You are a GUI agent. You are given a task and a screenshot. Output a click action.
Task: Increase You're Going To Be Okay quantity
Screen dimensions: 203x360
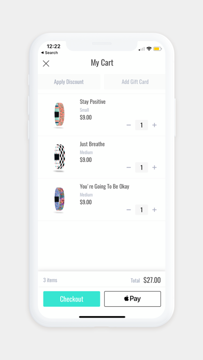[x=154, y=210]
